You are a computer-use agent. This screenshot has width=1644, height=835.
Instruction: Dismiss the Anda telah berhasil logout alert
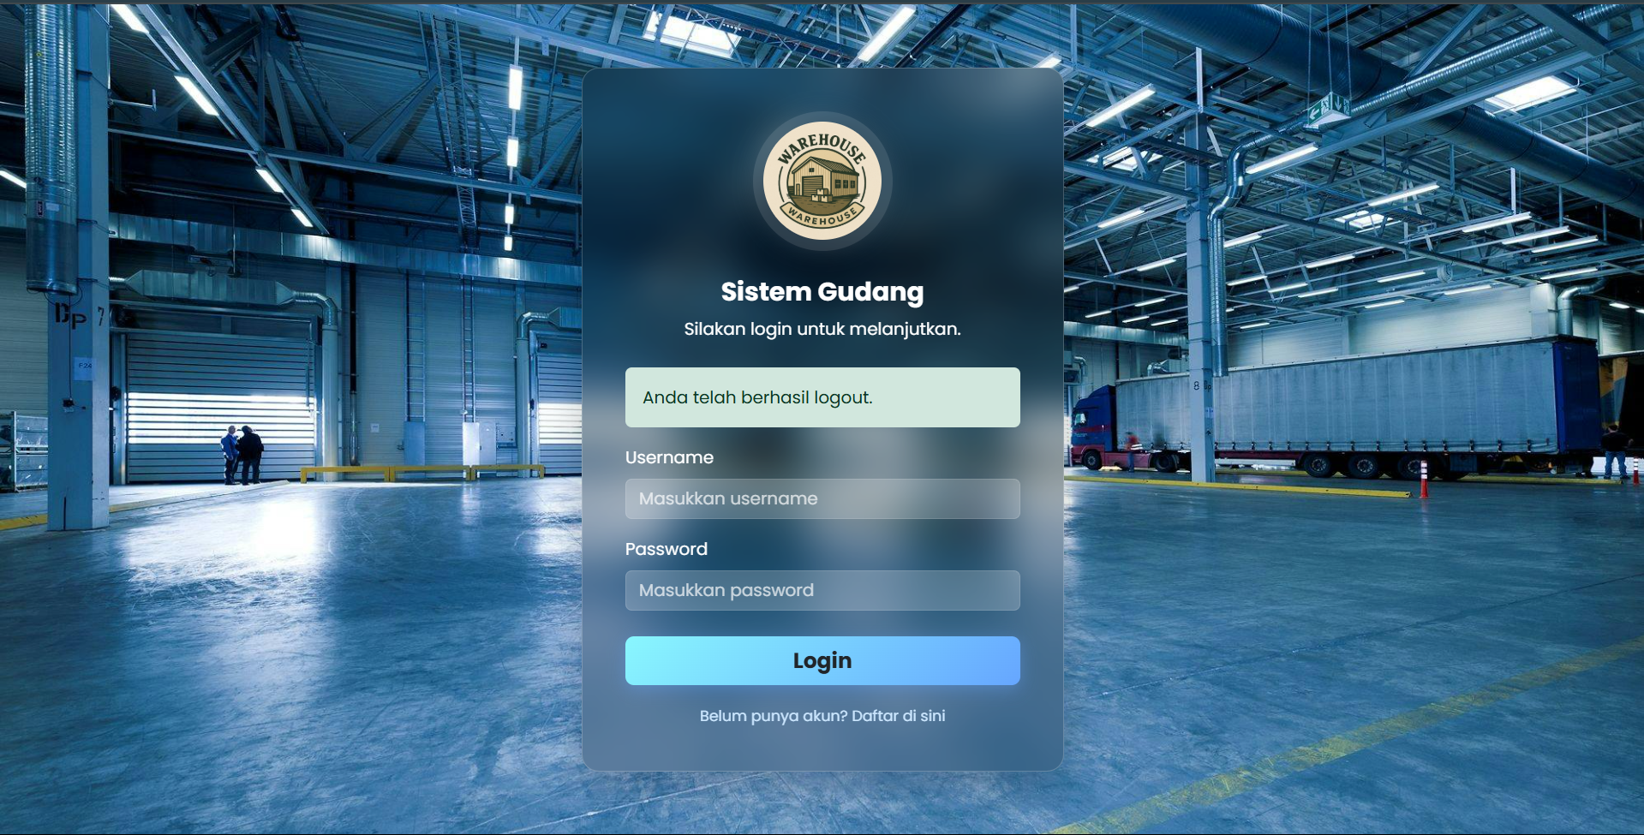tap(822, 397)
